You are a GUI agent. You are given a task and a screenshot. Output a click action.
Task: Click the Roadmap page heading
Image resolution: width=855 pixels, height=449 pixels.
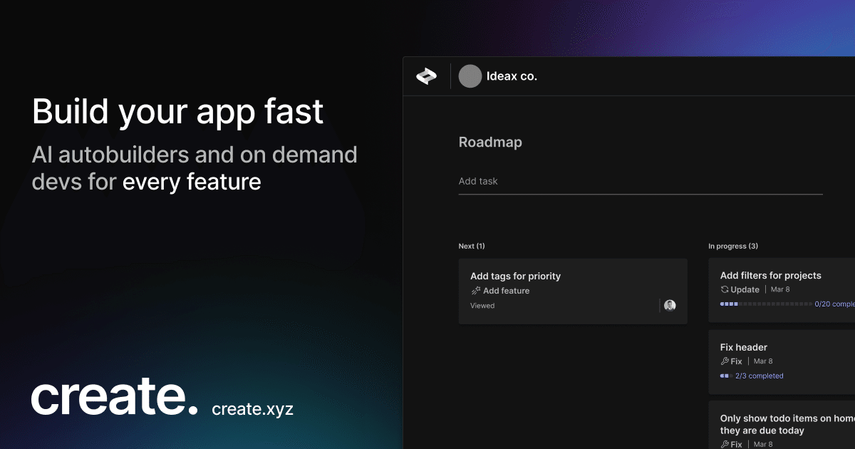point(490,142)
